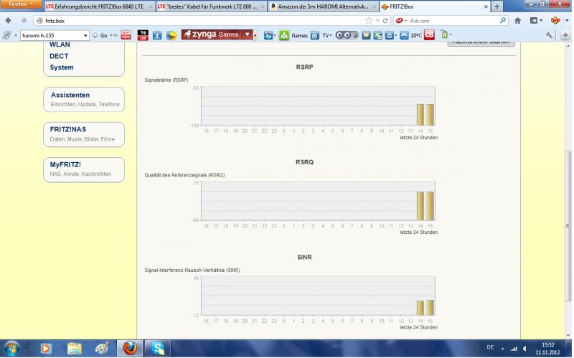Click the toolbar Go button
This screenshot has width=574, height=358.
click(x=101, y=35)
